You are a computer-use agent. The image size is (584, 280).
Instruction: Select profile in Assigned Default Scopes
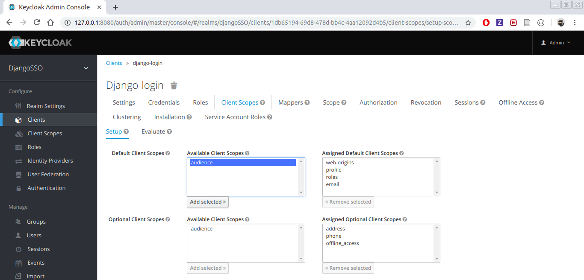click(378, 170)
